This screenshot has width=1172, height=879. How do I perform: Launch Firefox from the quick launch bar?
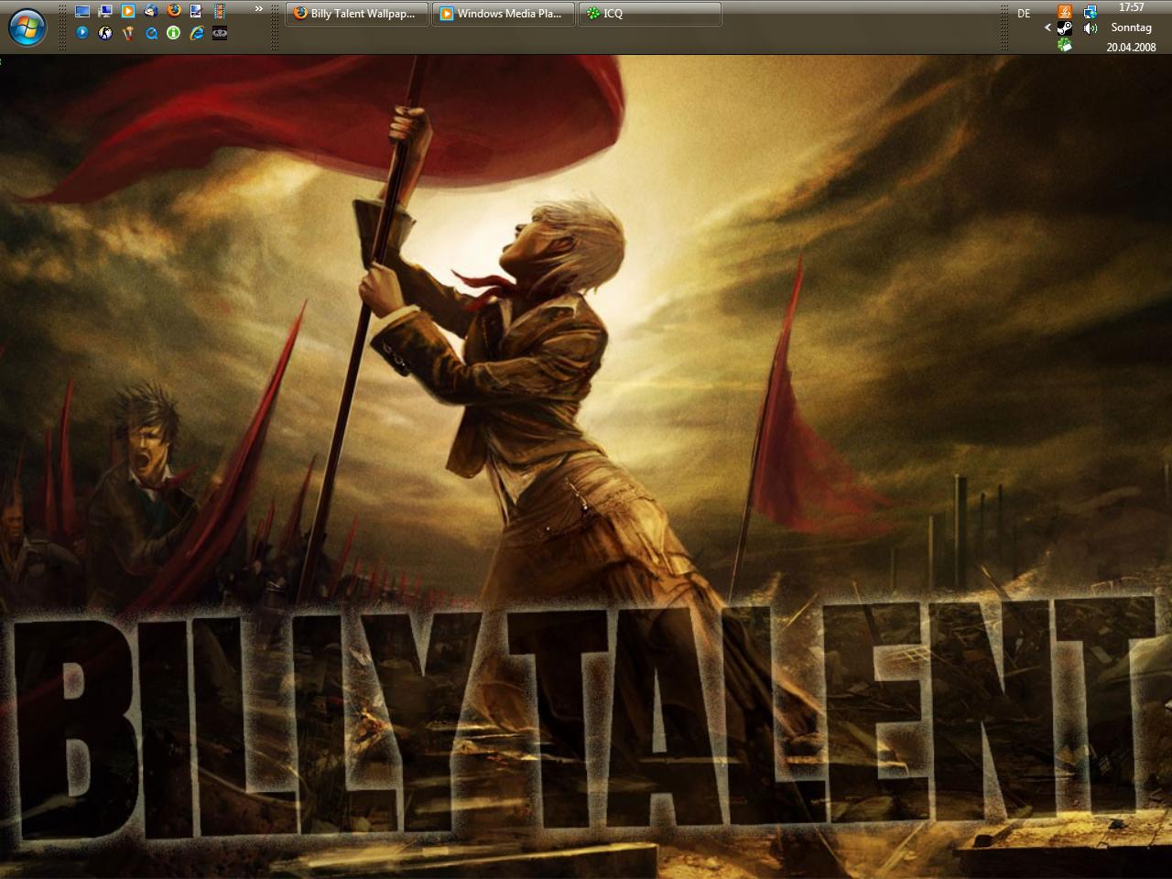coord(174,12)
